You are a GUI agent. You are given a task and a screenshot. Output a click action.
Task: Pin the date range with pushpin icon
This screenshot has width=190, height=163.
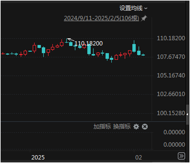click(144, 18)
